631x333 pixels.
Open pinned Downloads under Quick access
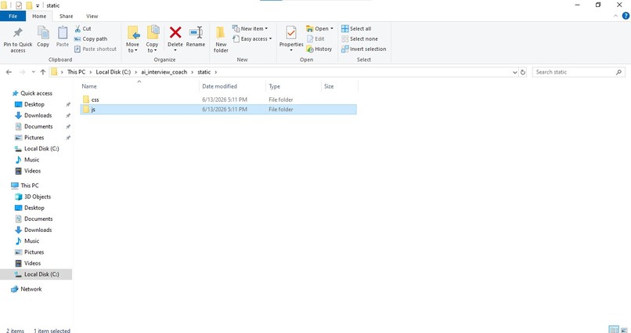(38, 115)
